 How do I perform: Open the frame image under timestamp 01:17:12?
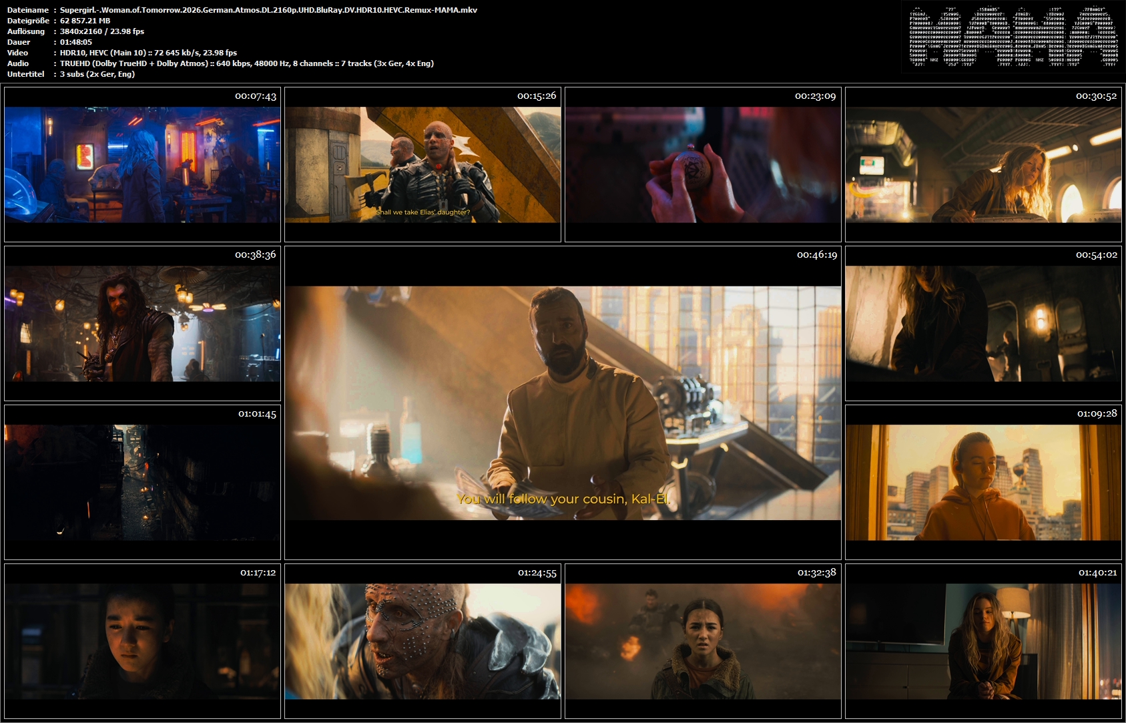point(142,641)
